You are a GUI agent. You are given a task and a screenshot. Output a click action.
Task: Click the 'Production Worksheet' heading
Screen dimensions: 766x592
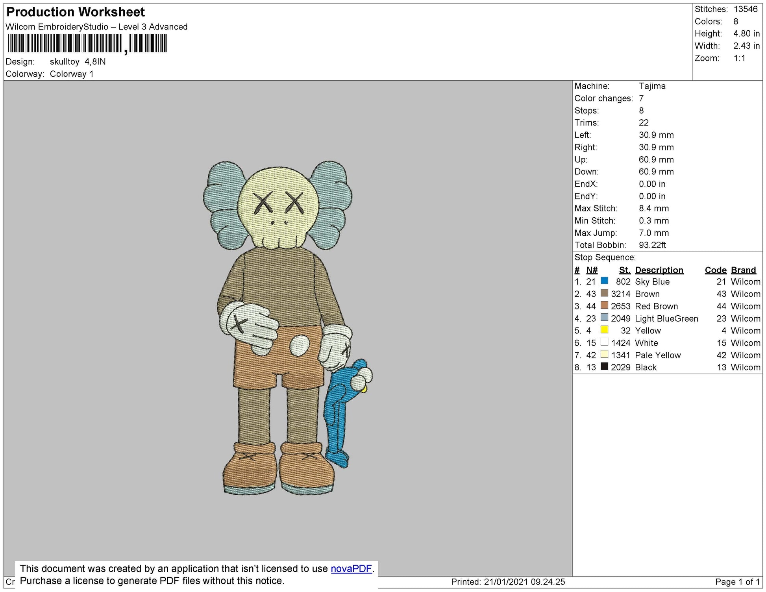coord(76,12)
